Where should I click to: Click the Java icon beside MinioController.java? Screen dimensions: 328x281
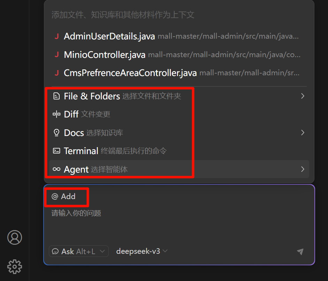pos(56,55)
